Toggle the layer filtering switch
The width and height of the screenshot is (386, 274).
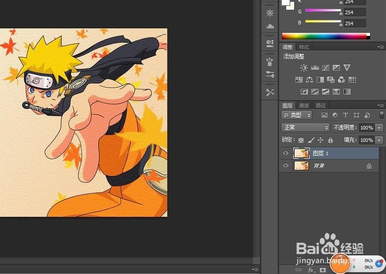click(x=382, y=115)
